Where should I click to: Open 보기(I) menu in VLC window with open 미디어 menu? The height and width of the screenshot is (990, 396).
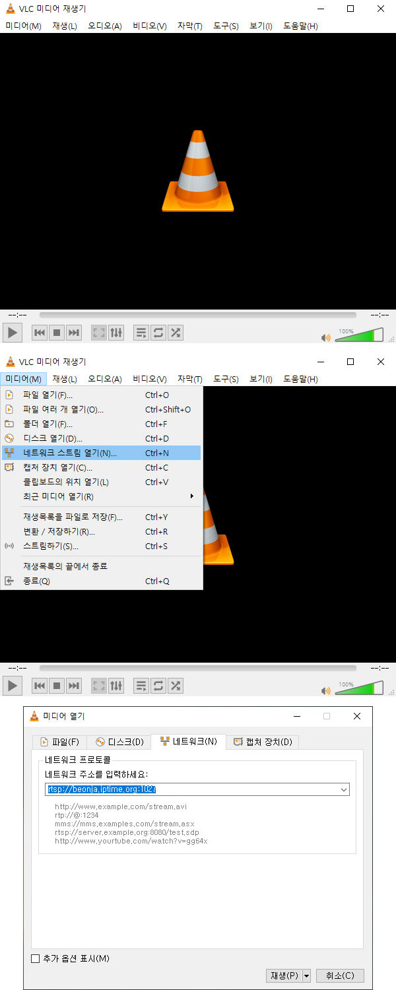[x=261, y=379]
